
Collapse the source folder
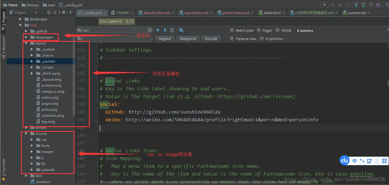pos(26,134)
